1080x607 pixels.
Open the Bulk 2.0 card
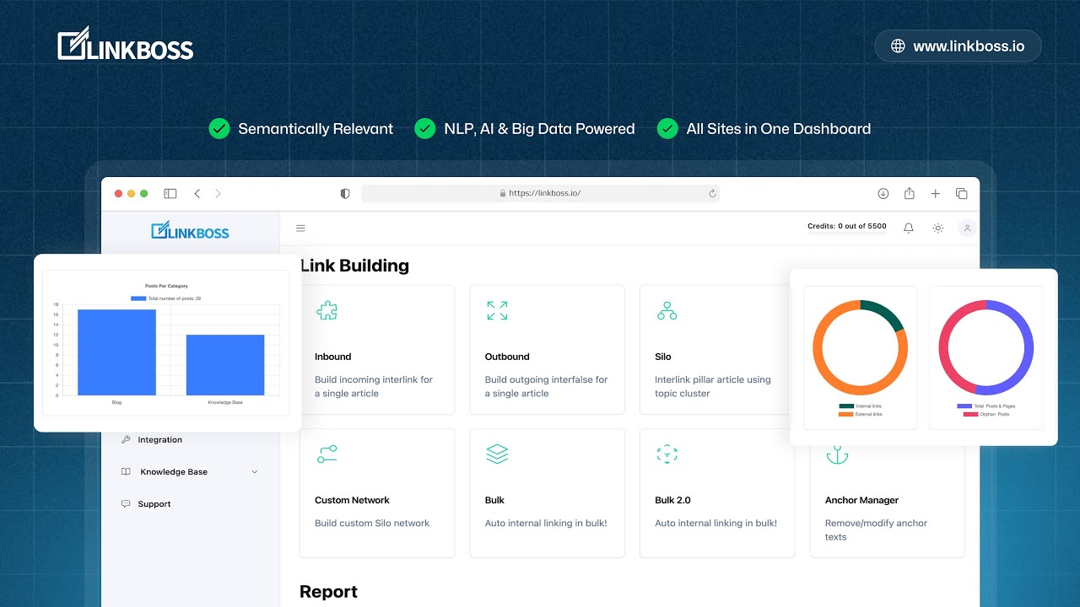717,493
